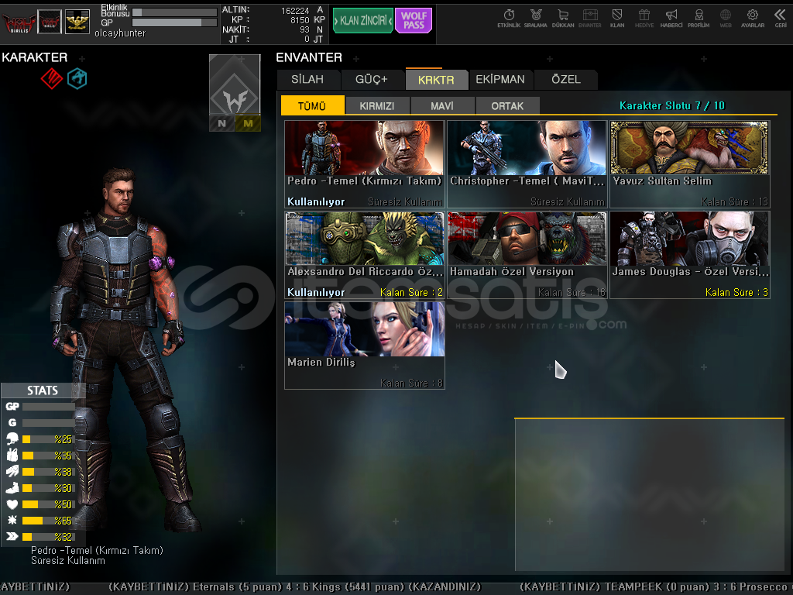Open the Dükkan shop cart icon
The height and width of the screenshot is (595, 793).
pyautogui.click(x=563, y=19)
